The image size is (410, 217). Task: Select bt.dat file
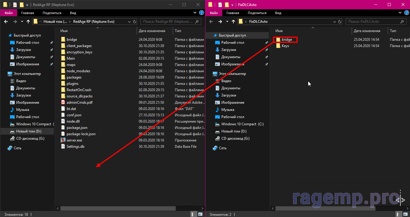point(71,108)
